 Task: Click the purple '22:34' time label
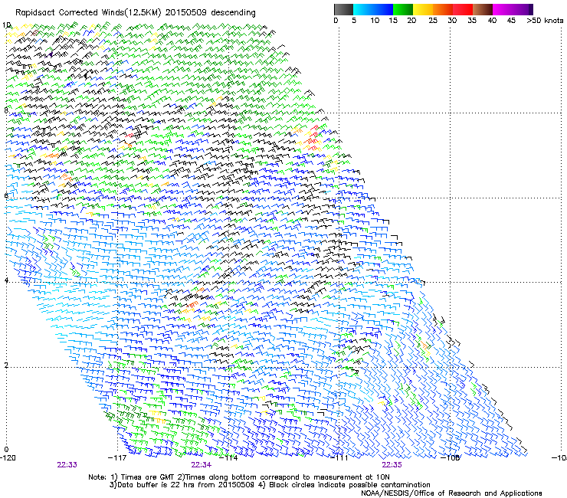[x=202, y=465]
